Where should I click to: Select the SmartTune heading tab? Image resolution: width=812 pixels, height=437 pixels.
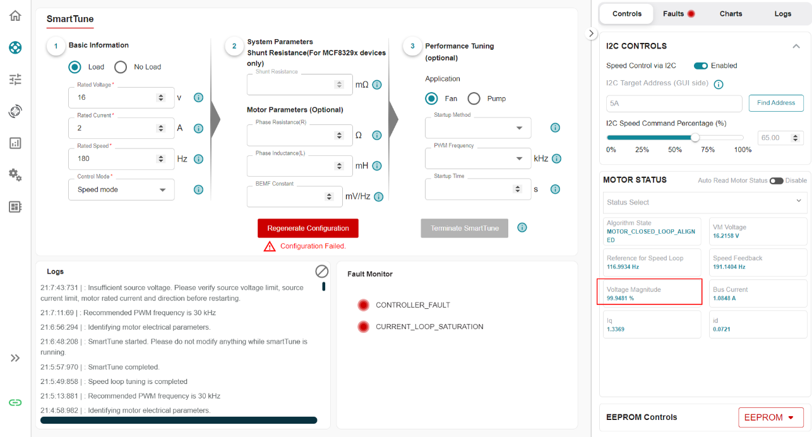70,20
